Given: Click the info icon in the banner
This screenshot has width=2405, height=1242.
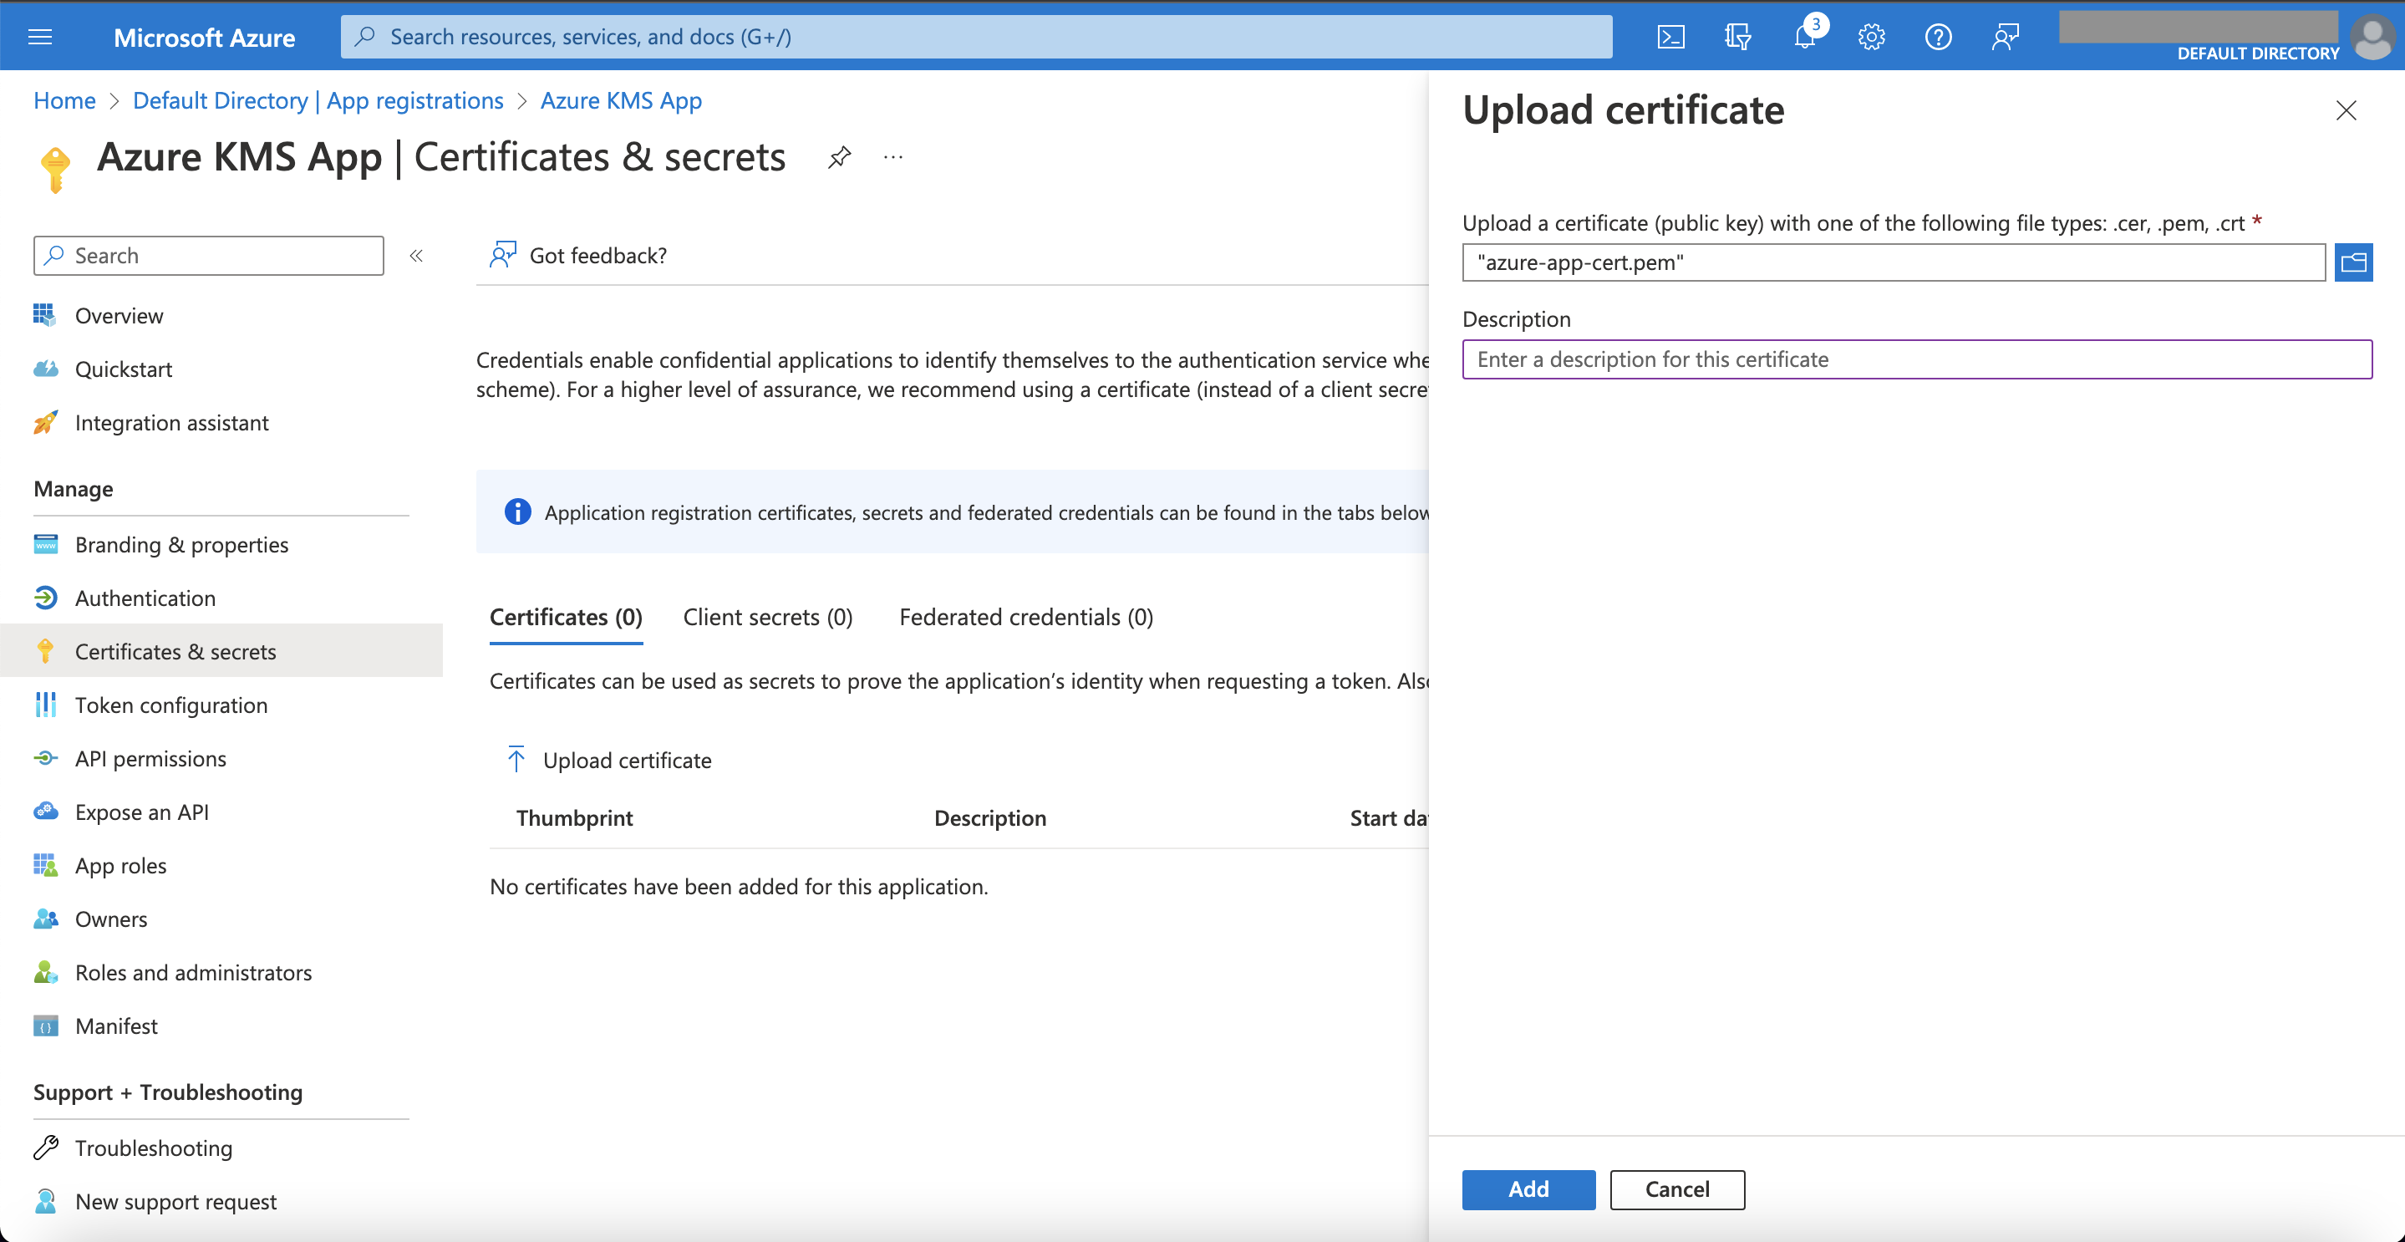Looking at the screenshot, I should click(517, 511).
